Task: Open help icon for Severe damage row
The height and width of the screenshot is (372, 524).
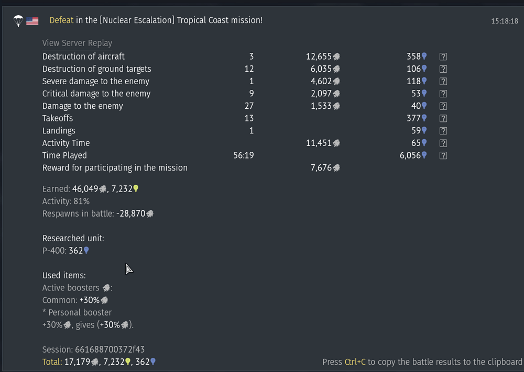Action: [443, 82]
